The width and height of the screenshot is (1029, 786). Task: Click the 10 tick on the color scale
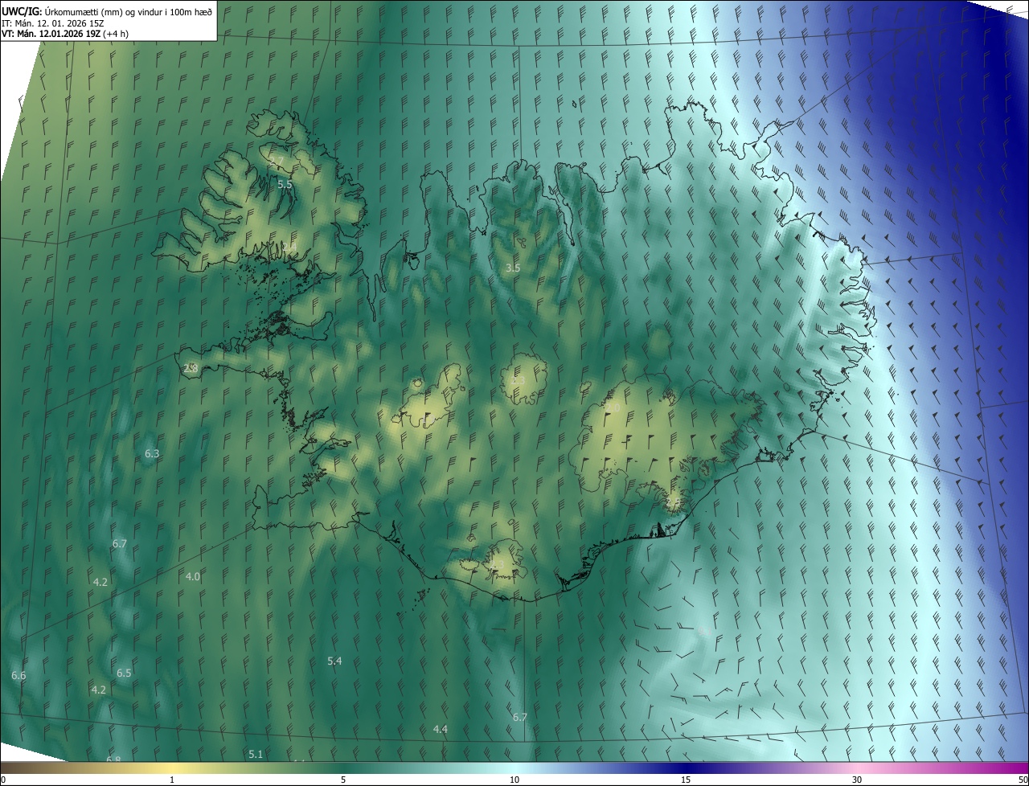(514, 780)
